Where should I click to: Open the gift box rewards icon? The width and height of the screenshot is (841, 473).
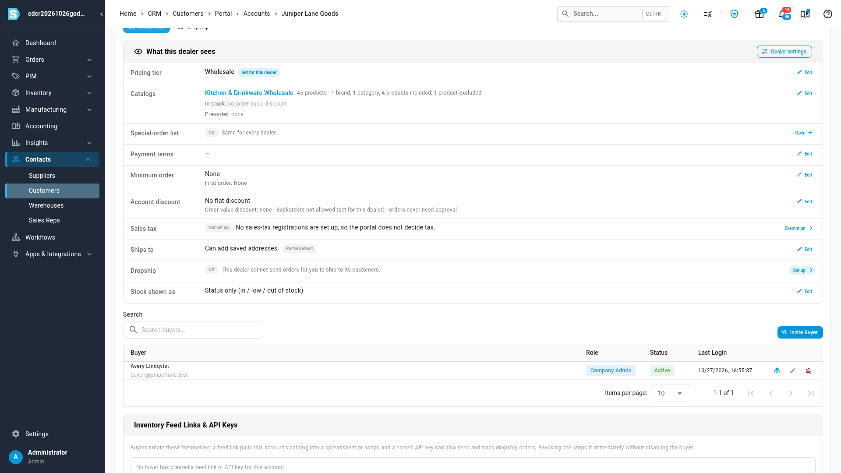760,14
